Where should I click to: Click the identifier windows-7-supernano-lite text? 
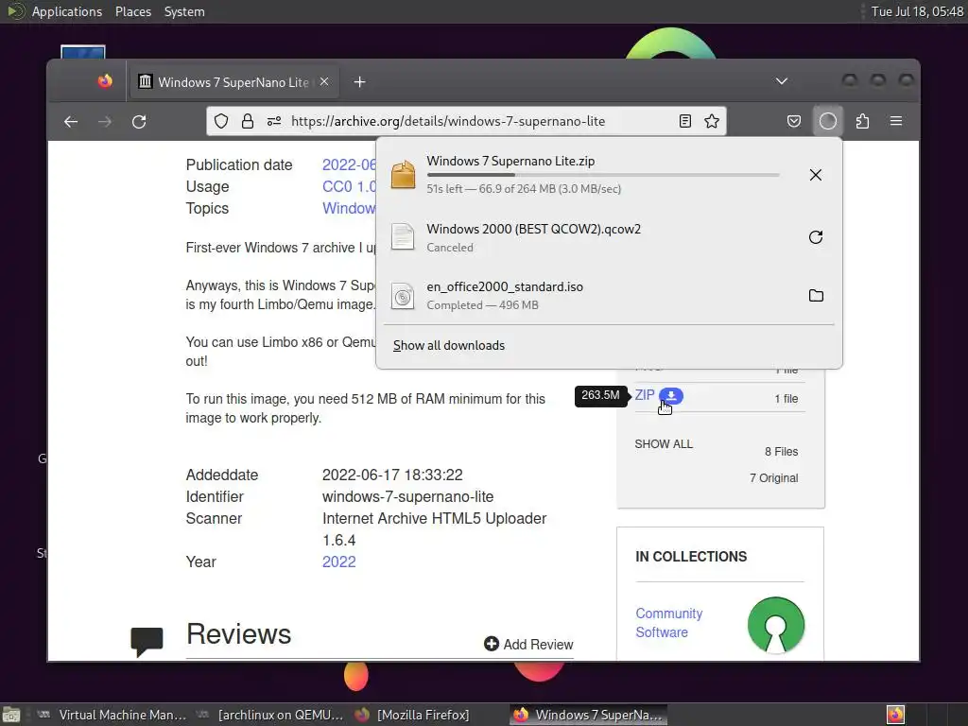(x=407, y=496)
